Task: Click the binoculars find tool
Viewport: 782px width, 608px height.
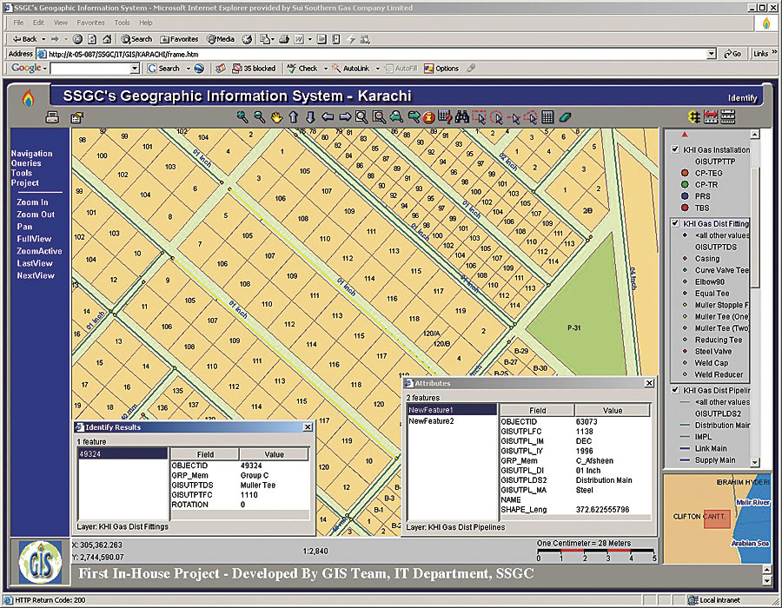Action: (x=461, y=117)
